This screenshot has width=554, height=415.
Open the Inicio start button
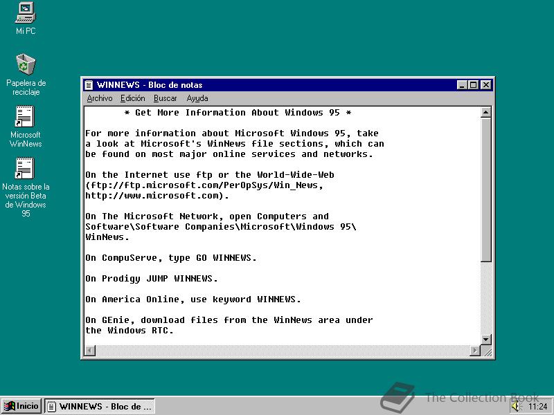click(21, 406)
